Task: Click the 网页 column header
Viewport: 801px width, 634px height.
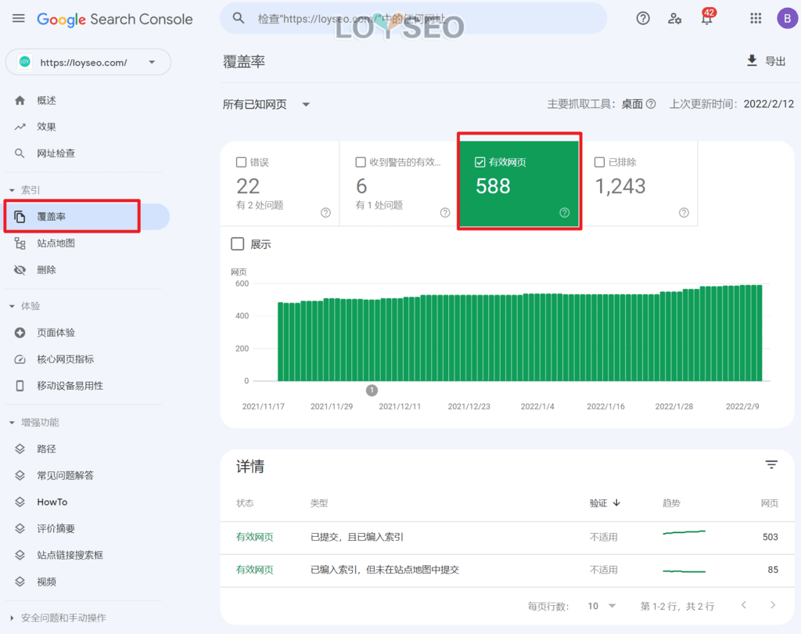Action: tap(770, 503)
